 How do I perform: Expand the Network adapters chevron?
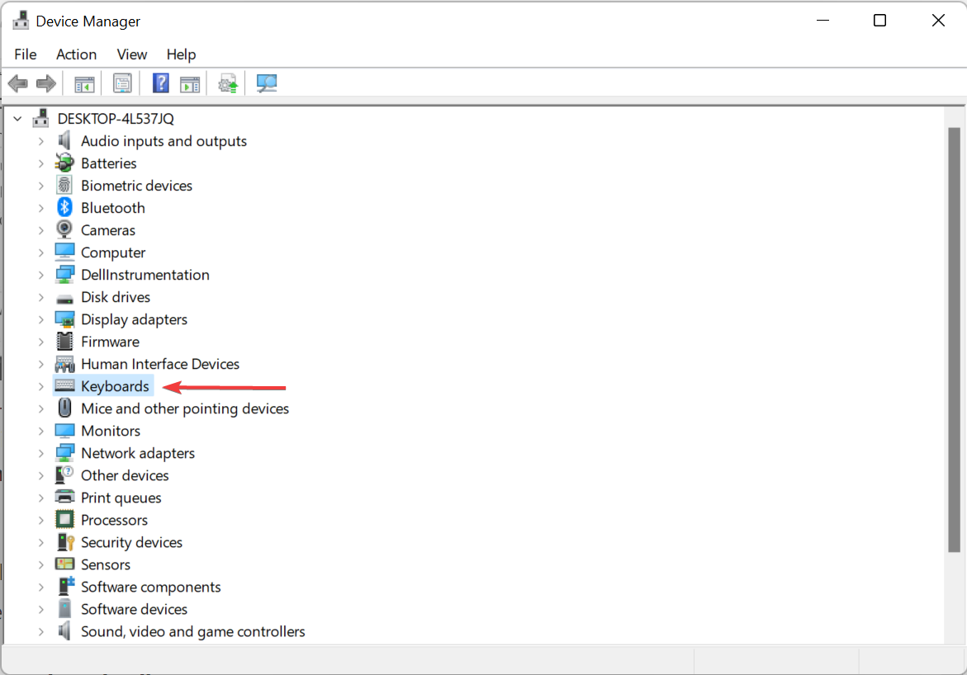[x=40, y=453]
